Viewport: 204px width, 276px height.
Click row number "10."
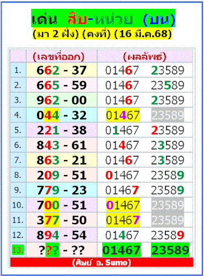[18, 205]
